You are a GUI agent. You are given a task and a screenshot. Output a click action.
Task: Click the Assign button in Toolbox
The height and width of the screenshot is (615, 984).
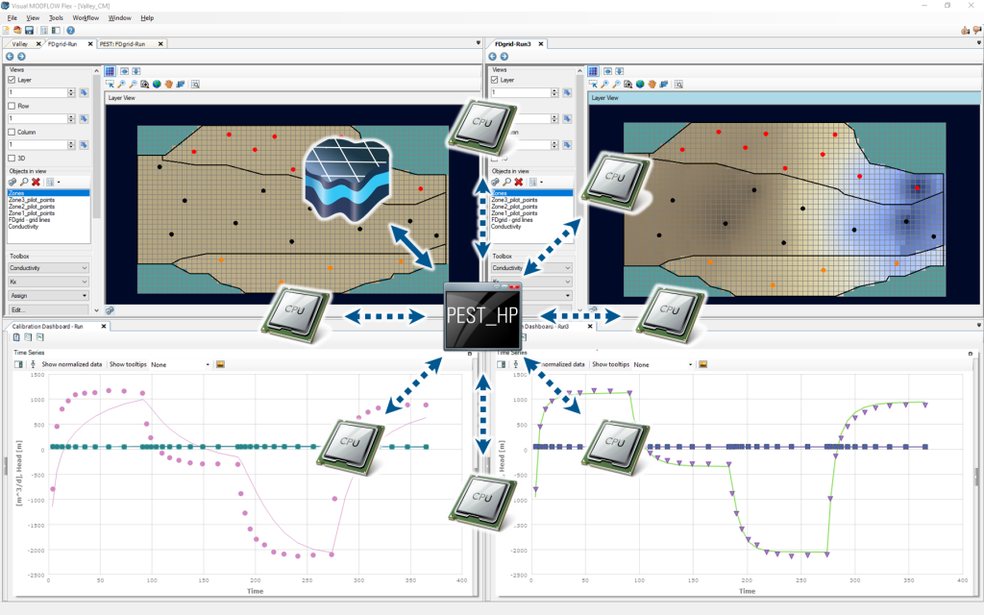pyautogui.click(x=49, y=296)
